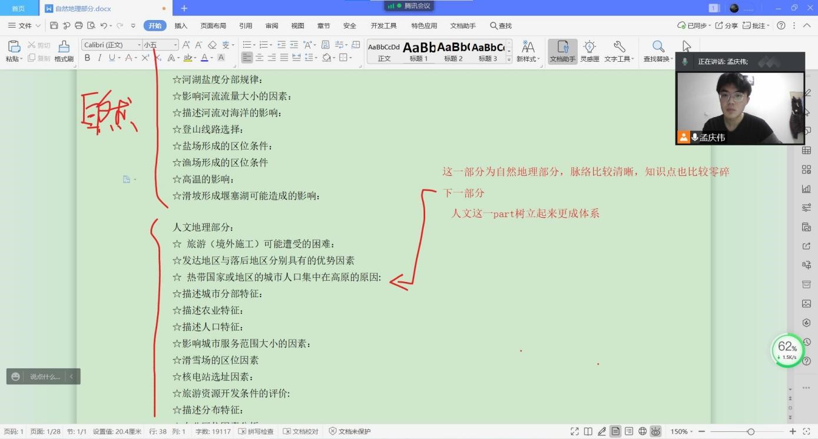Toggle bold formatting
Viewport: 818px width, 439px height.
87,58
